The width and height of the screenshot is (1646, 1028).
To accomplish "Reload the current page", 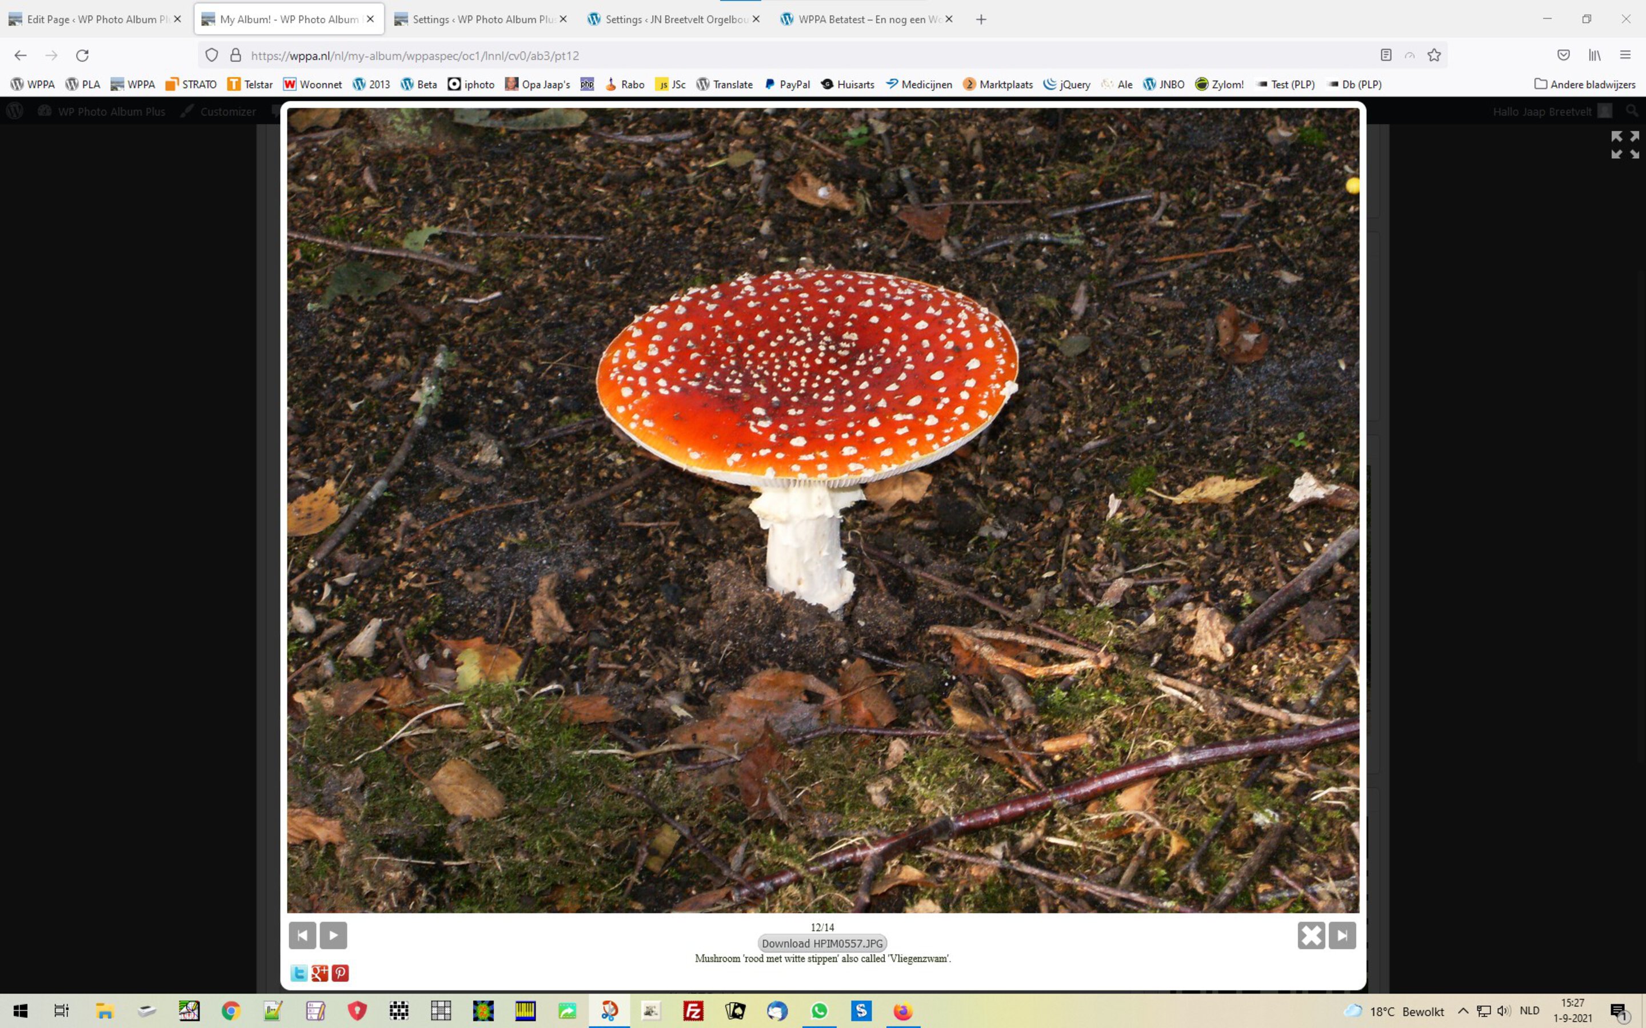I will [x=82, y=55].
